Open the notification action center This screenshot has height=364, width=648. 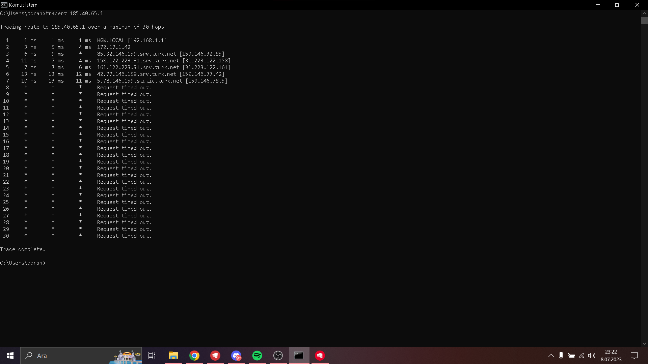pos(634,356)
